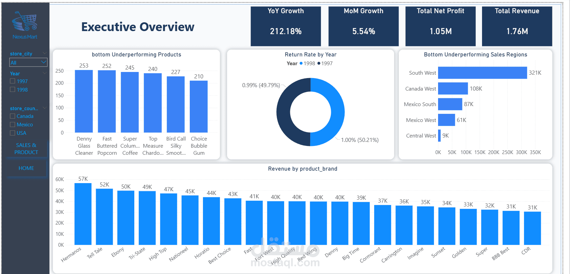This screenshot has height=274, width=571.
Task: Click the Tri-State brand revenue bar
Action: [x=147, y=218]
